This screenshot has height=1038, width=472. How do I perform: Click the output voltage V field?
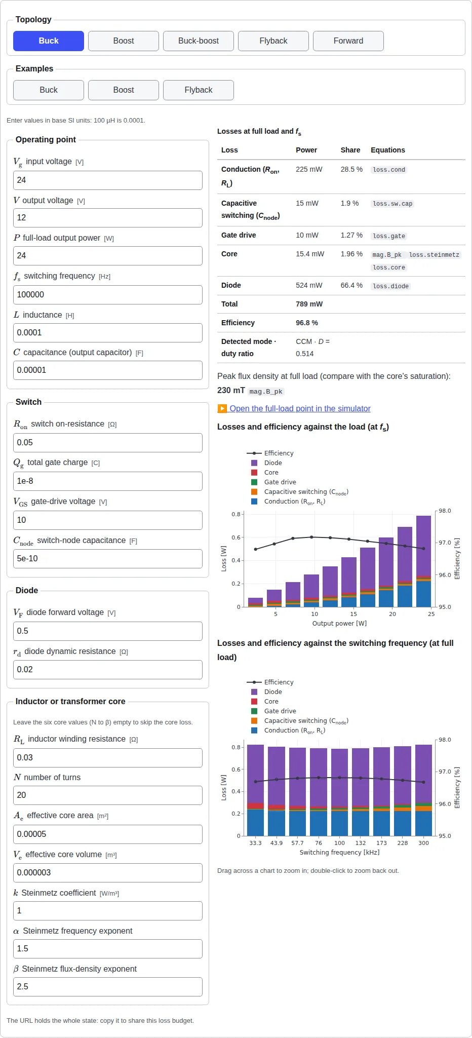coord(108,218)
